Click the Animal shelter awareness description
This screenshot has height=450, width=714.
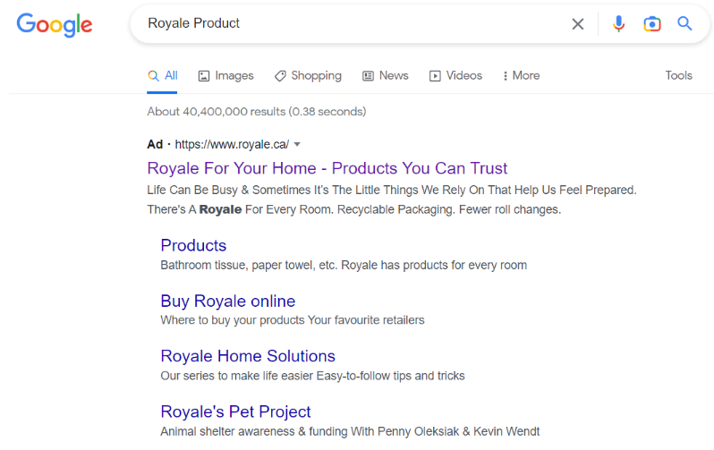(x=350, y=431)
